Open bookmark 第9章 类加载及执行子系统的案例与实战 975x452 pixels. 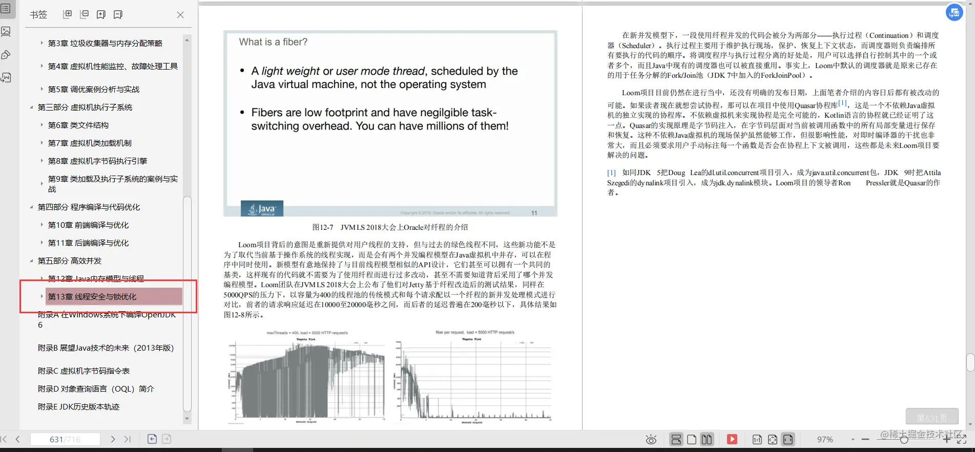coord(113,184)
